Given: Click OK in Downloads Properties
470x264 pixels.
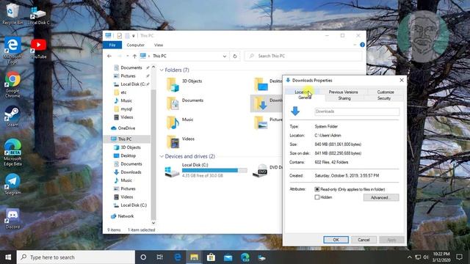Looking at the screenshot, I should tap(336, 240).
